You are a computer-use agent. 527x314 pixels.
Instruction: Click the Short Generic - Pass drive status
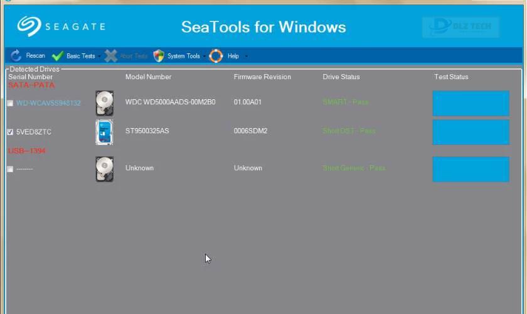pos(354,168)
